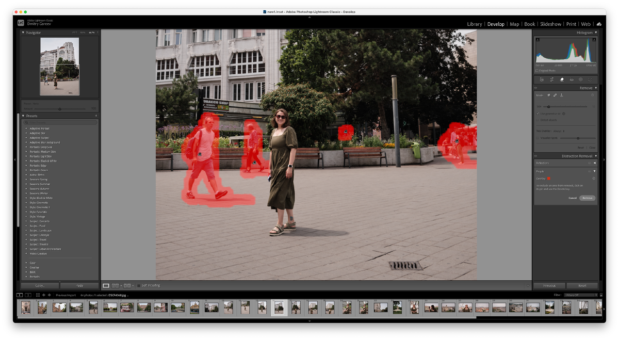This screenshot has height=340, width=619.
Task: Open the Edit sliders tool icon
Action: (542, 79)
